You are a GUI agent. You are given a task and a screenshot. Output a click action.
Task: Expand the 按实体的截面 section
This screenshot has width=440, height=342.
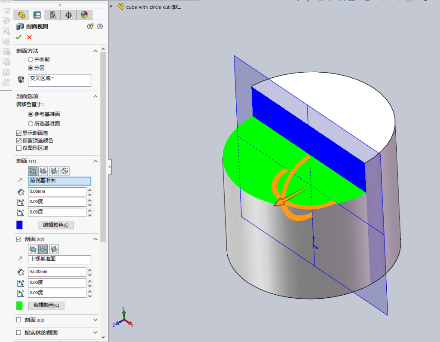(x=95, y=333)
